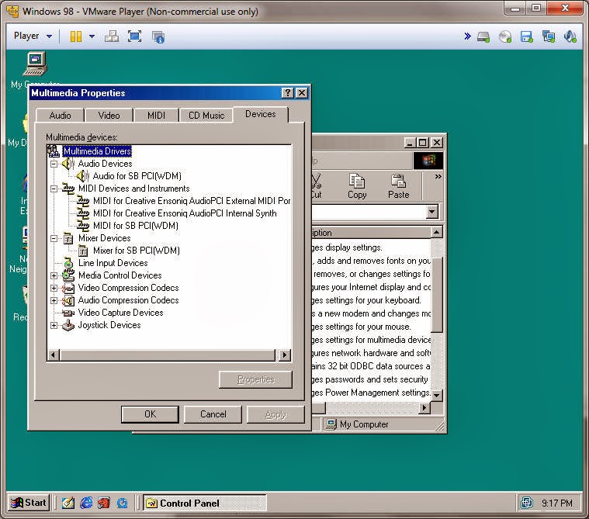The image size is (589, 519).
Task: Click the Joystick Devices icon
Action: click(x=68, y=325)
